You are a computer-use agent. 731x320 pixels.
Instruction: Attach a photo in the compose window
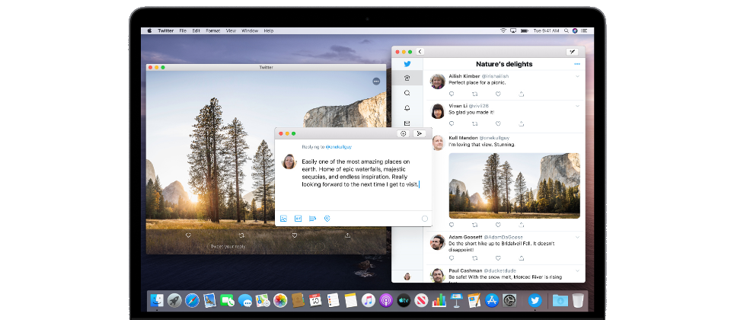coord(283,219)
